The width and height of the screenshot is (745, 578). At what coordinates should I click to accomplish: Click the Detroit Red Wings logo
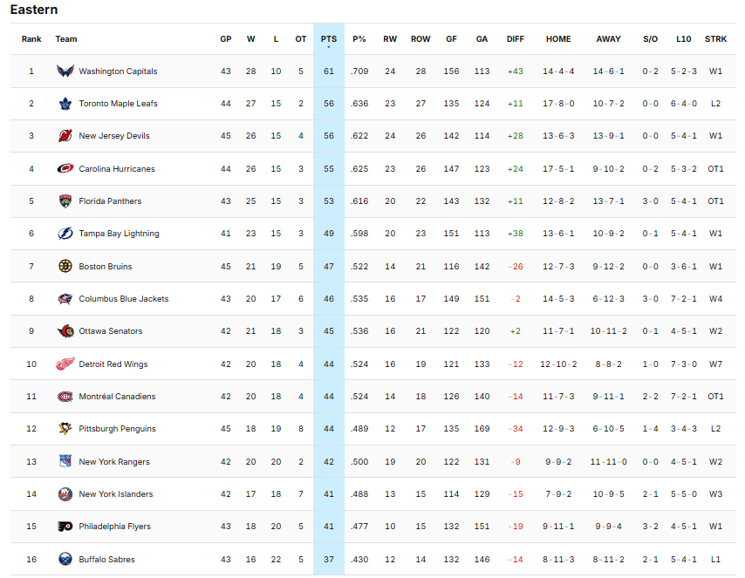[65, 364]
